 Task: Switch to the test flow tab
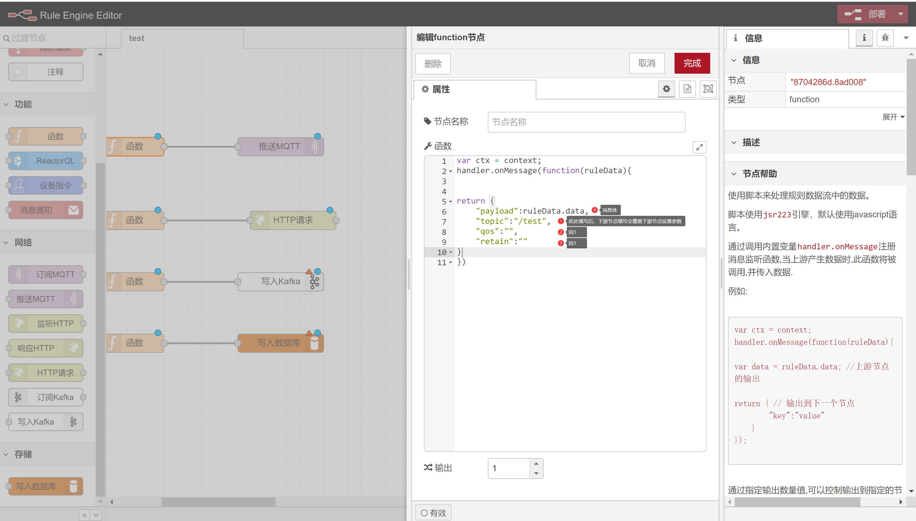pyautogui.click(x=182, y=38)
